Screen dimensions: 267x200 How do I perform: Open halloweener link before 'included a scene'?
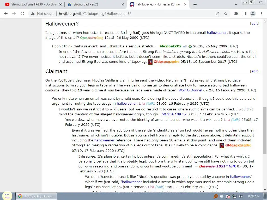click(132, 182)
